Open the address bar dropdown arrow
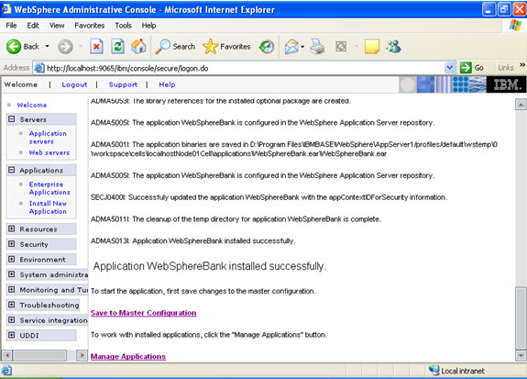 click(x=450, y=68)
